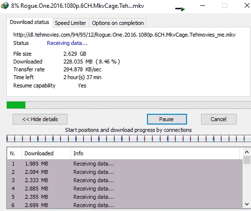Select connection row 4 with 2.885 MB
Image resolution: width=251 pixels, height=211 pixels.
tap(125, 189)
